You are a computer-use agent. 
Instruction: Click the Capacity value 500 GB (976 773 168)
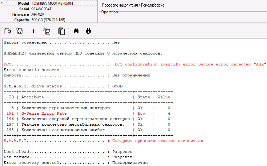click(x=48, y=20)
